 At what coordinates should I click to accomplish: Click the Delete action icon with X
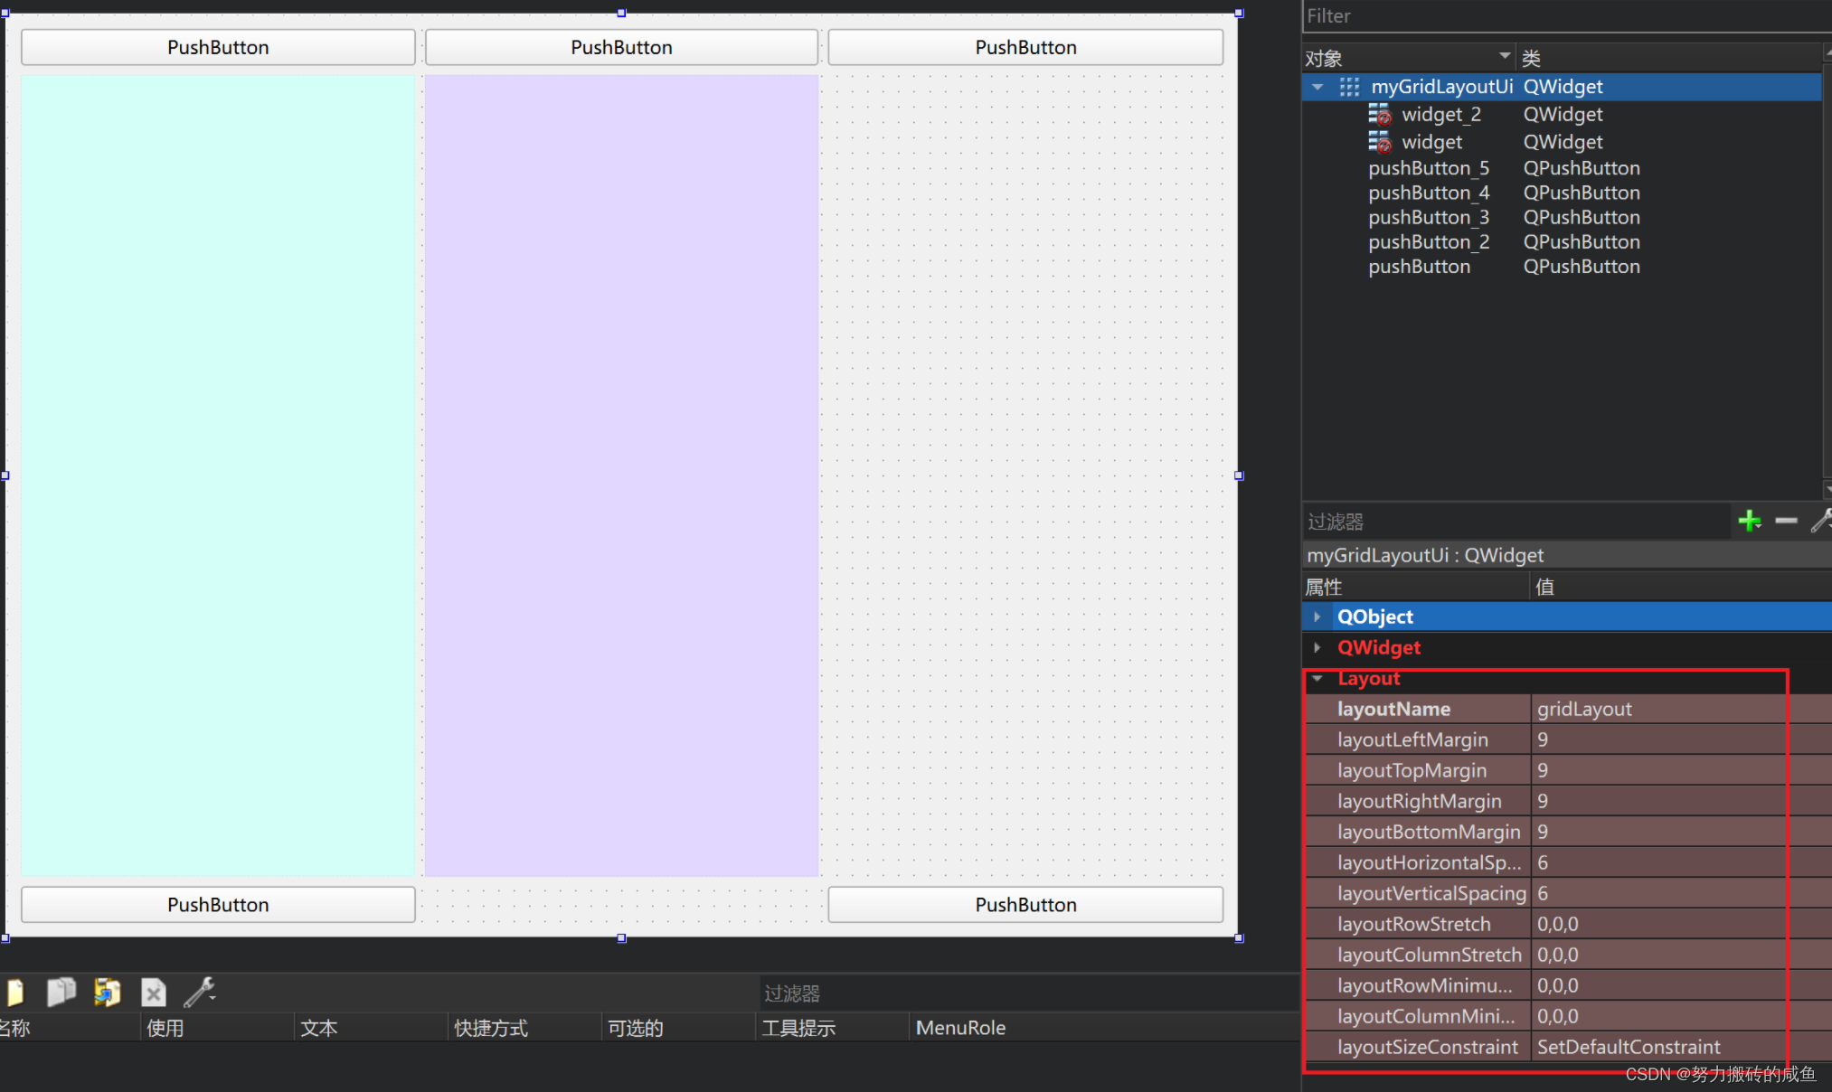pyautogui.click(x=154, y=993)
